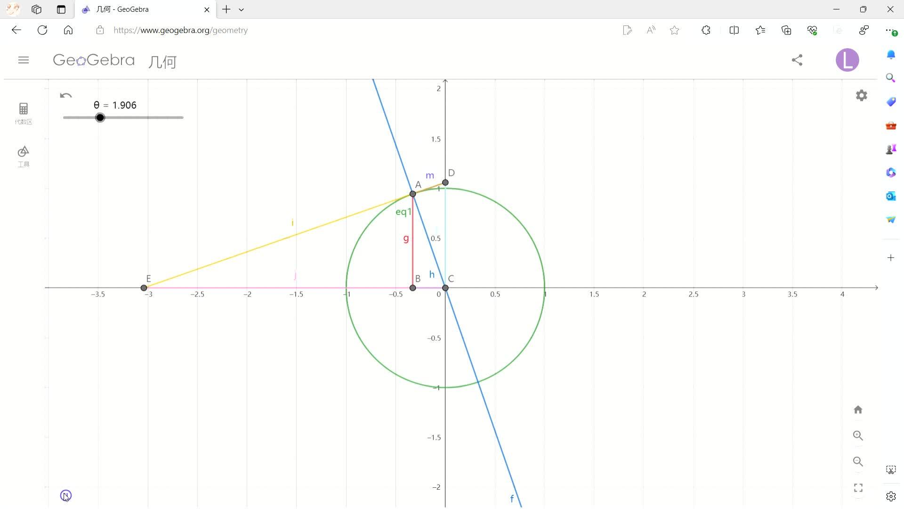The height and width of the screenshot is (509, 904).
Task: Open the user account avatar L
Action: tap(847, 60)
